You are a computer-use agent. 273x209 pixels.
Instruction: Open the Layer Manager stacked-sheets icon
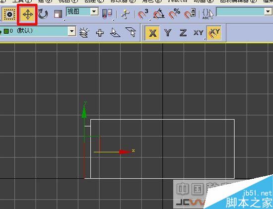point(84,33)
